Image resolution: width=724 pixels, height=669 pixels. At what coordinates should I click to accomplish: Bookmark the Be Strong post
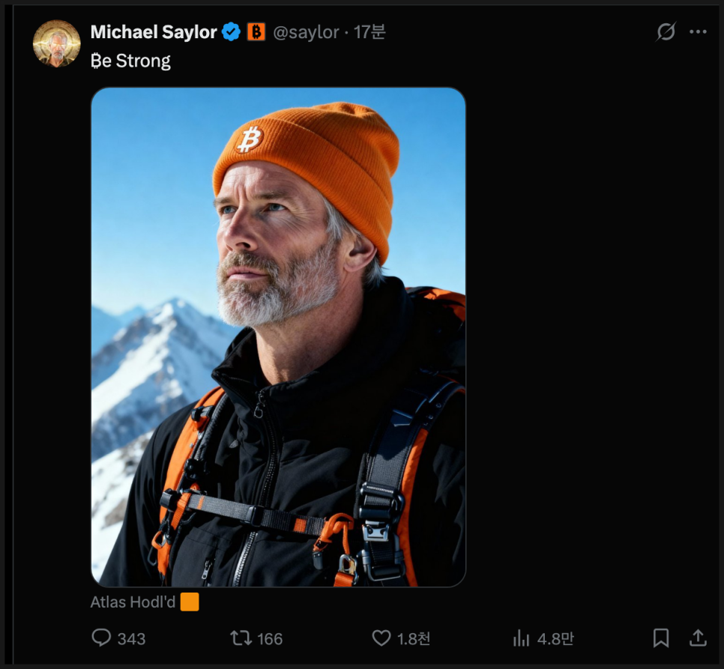tap(660, 638)
